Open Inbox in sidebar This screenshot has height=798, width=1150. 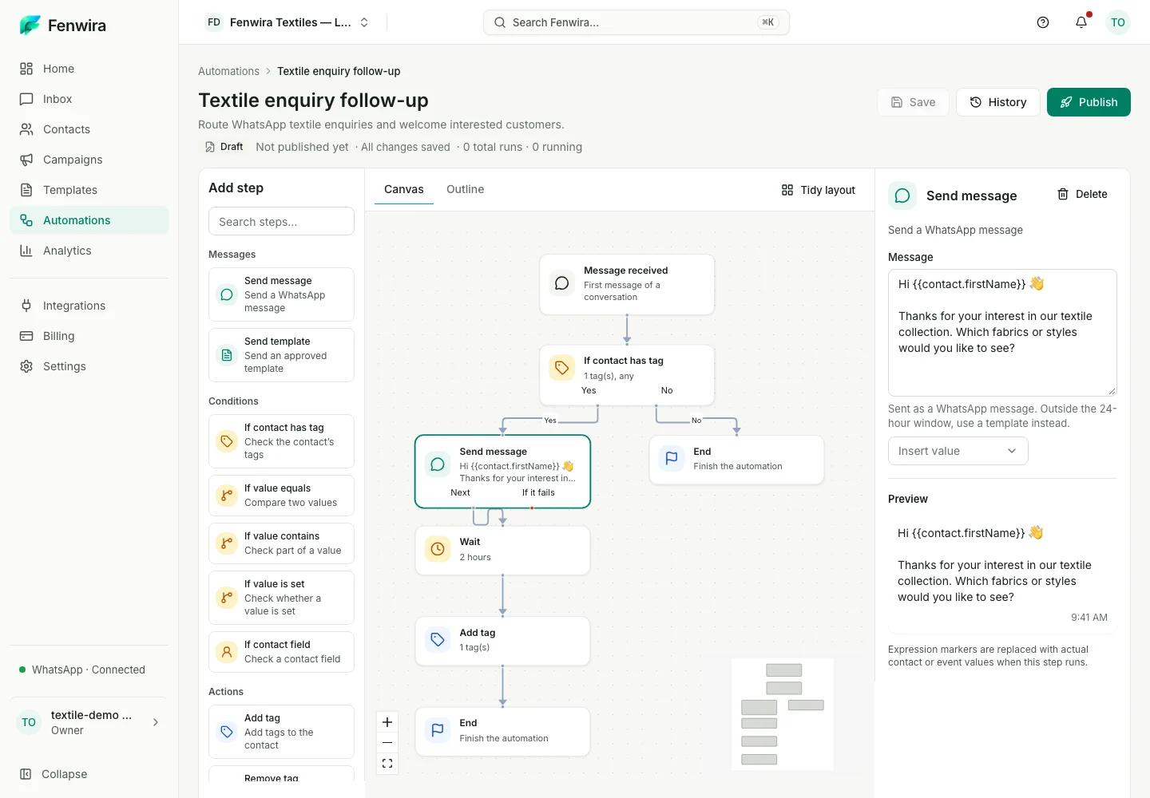coord(89,99)
